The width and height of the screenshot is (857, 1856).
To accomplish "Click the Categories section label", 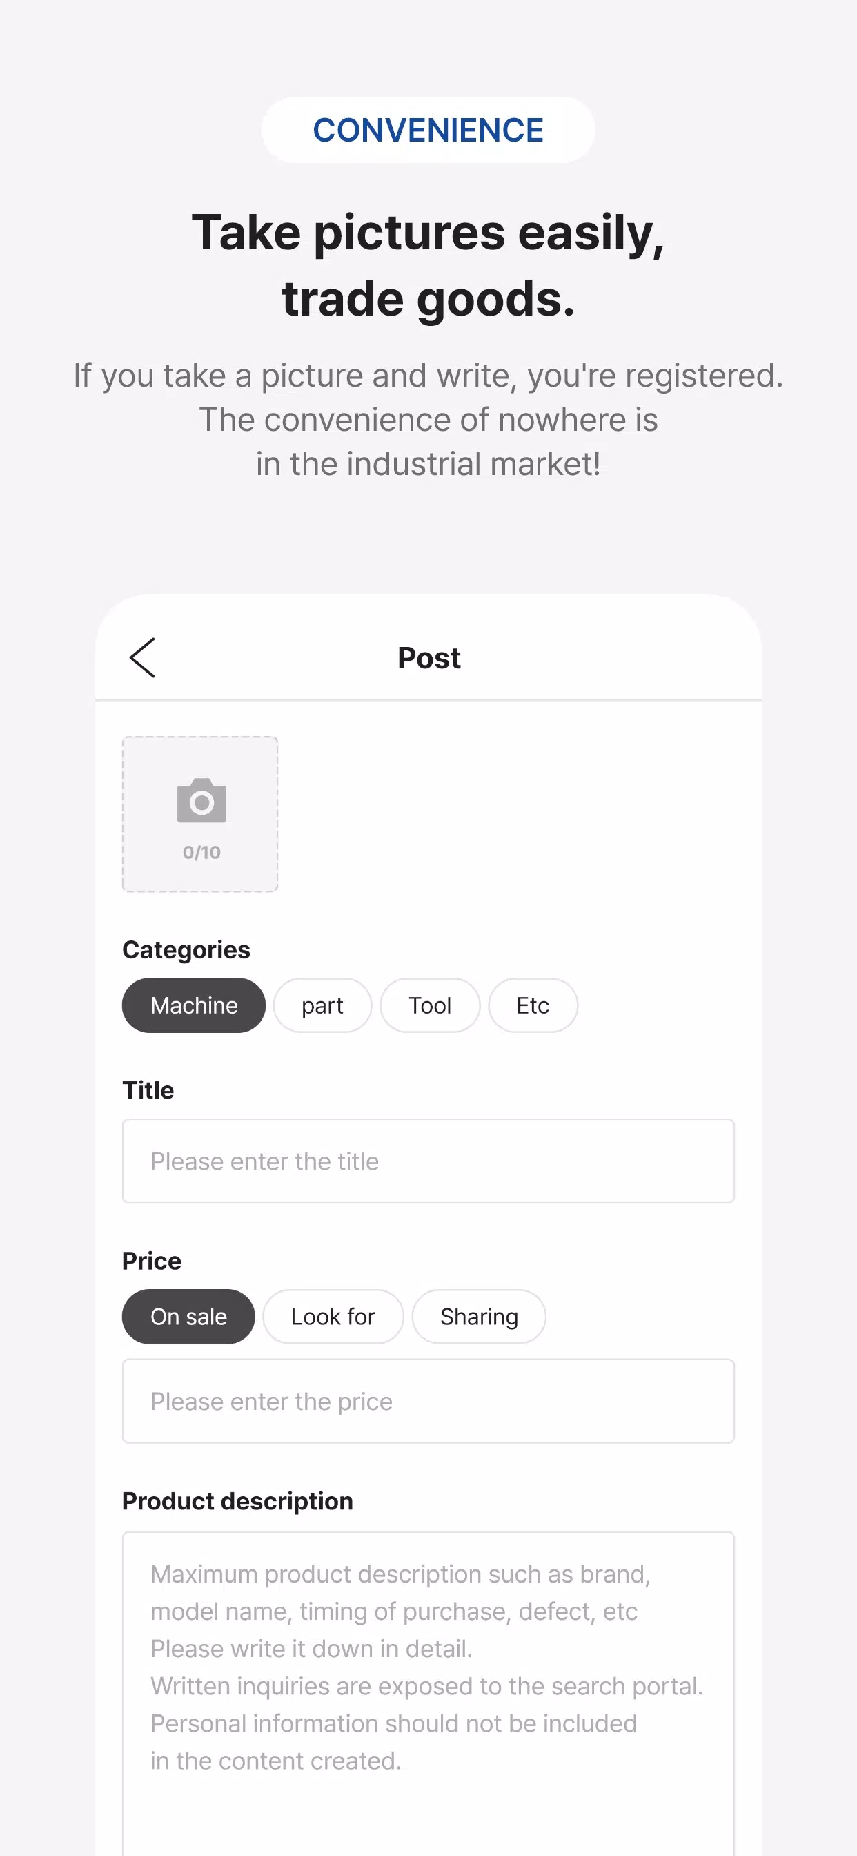I will tap(186, 949).
